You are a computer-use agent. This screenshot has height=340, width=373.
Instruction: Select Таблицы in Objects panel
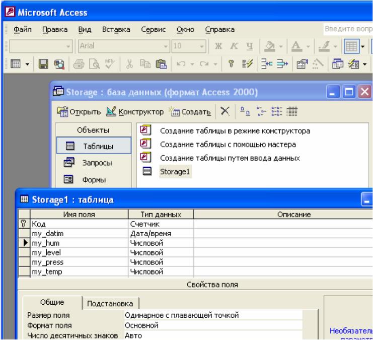[94, 146]
